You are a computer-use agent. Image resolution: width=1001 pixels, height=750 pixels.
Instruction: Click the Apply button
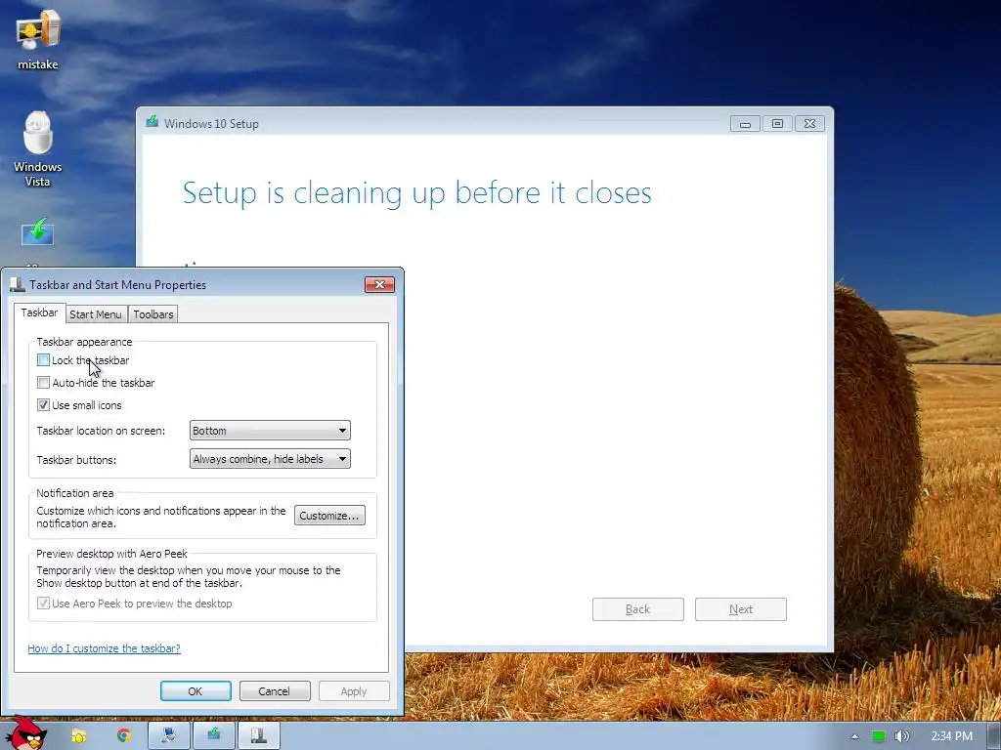[x=354, y=691]
